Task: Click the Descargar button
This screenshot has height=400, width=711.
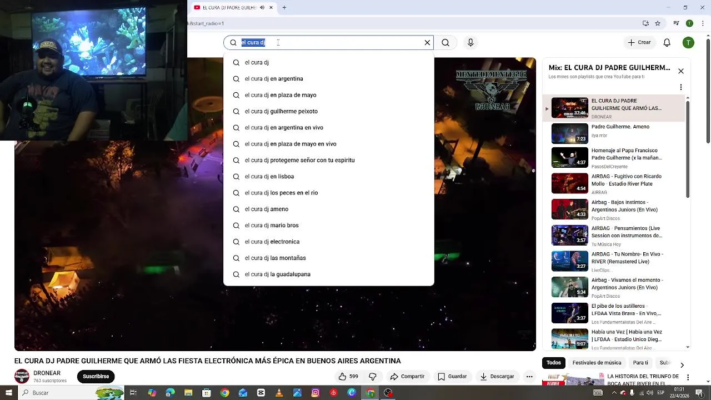Action: click(x=497, y=377)
